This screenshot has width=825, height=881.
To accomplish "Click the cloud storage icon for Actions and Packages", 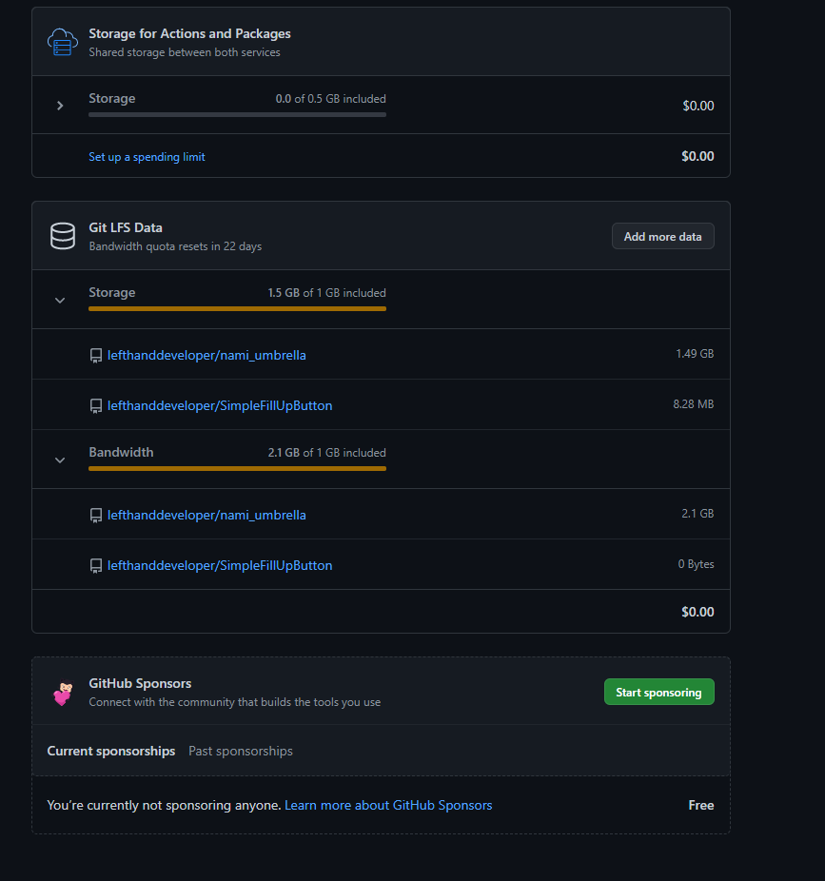I will tap(63, 42).
